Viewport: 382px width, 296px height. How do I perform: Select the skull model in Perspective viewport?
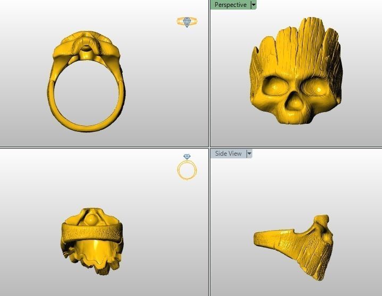click(x=296, y=71)
